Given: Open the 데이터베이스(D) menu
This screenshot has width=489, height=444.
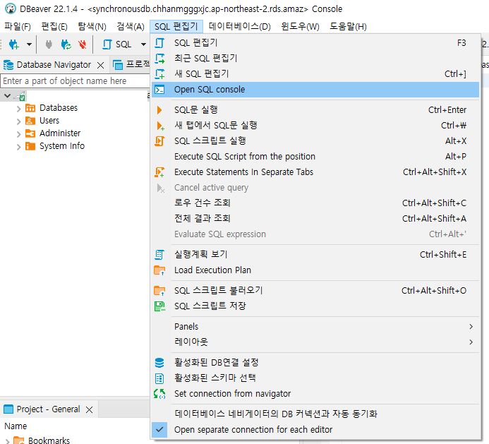Looking at the screenshot, I should point(239,27).
